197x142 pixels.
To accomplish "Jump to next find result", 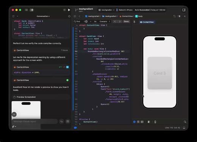I will (120, 22).
